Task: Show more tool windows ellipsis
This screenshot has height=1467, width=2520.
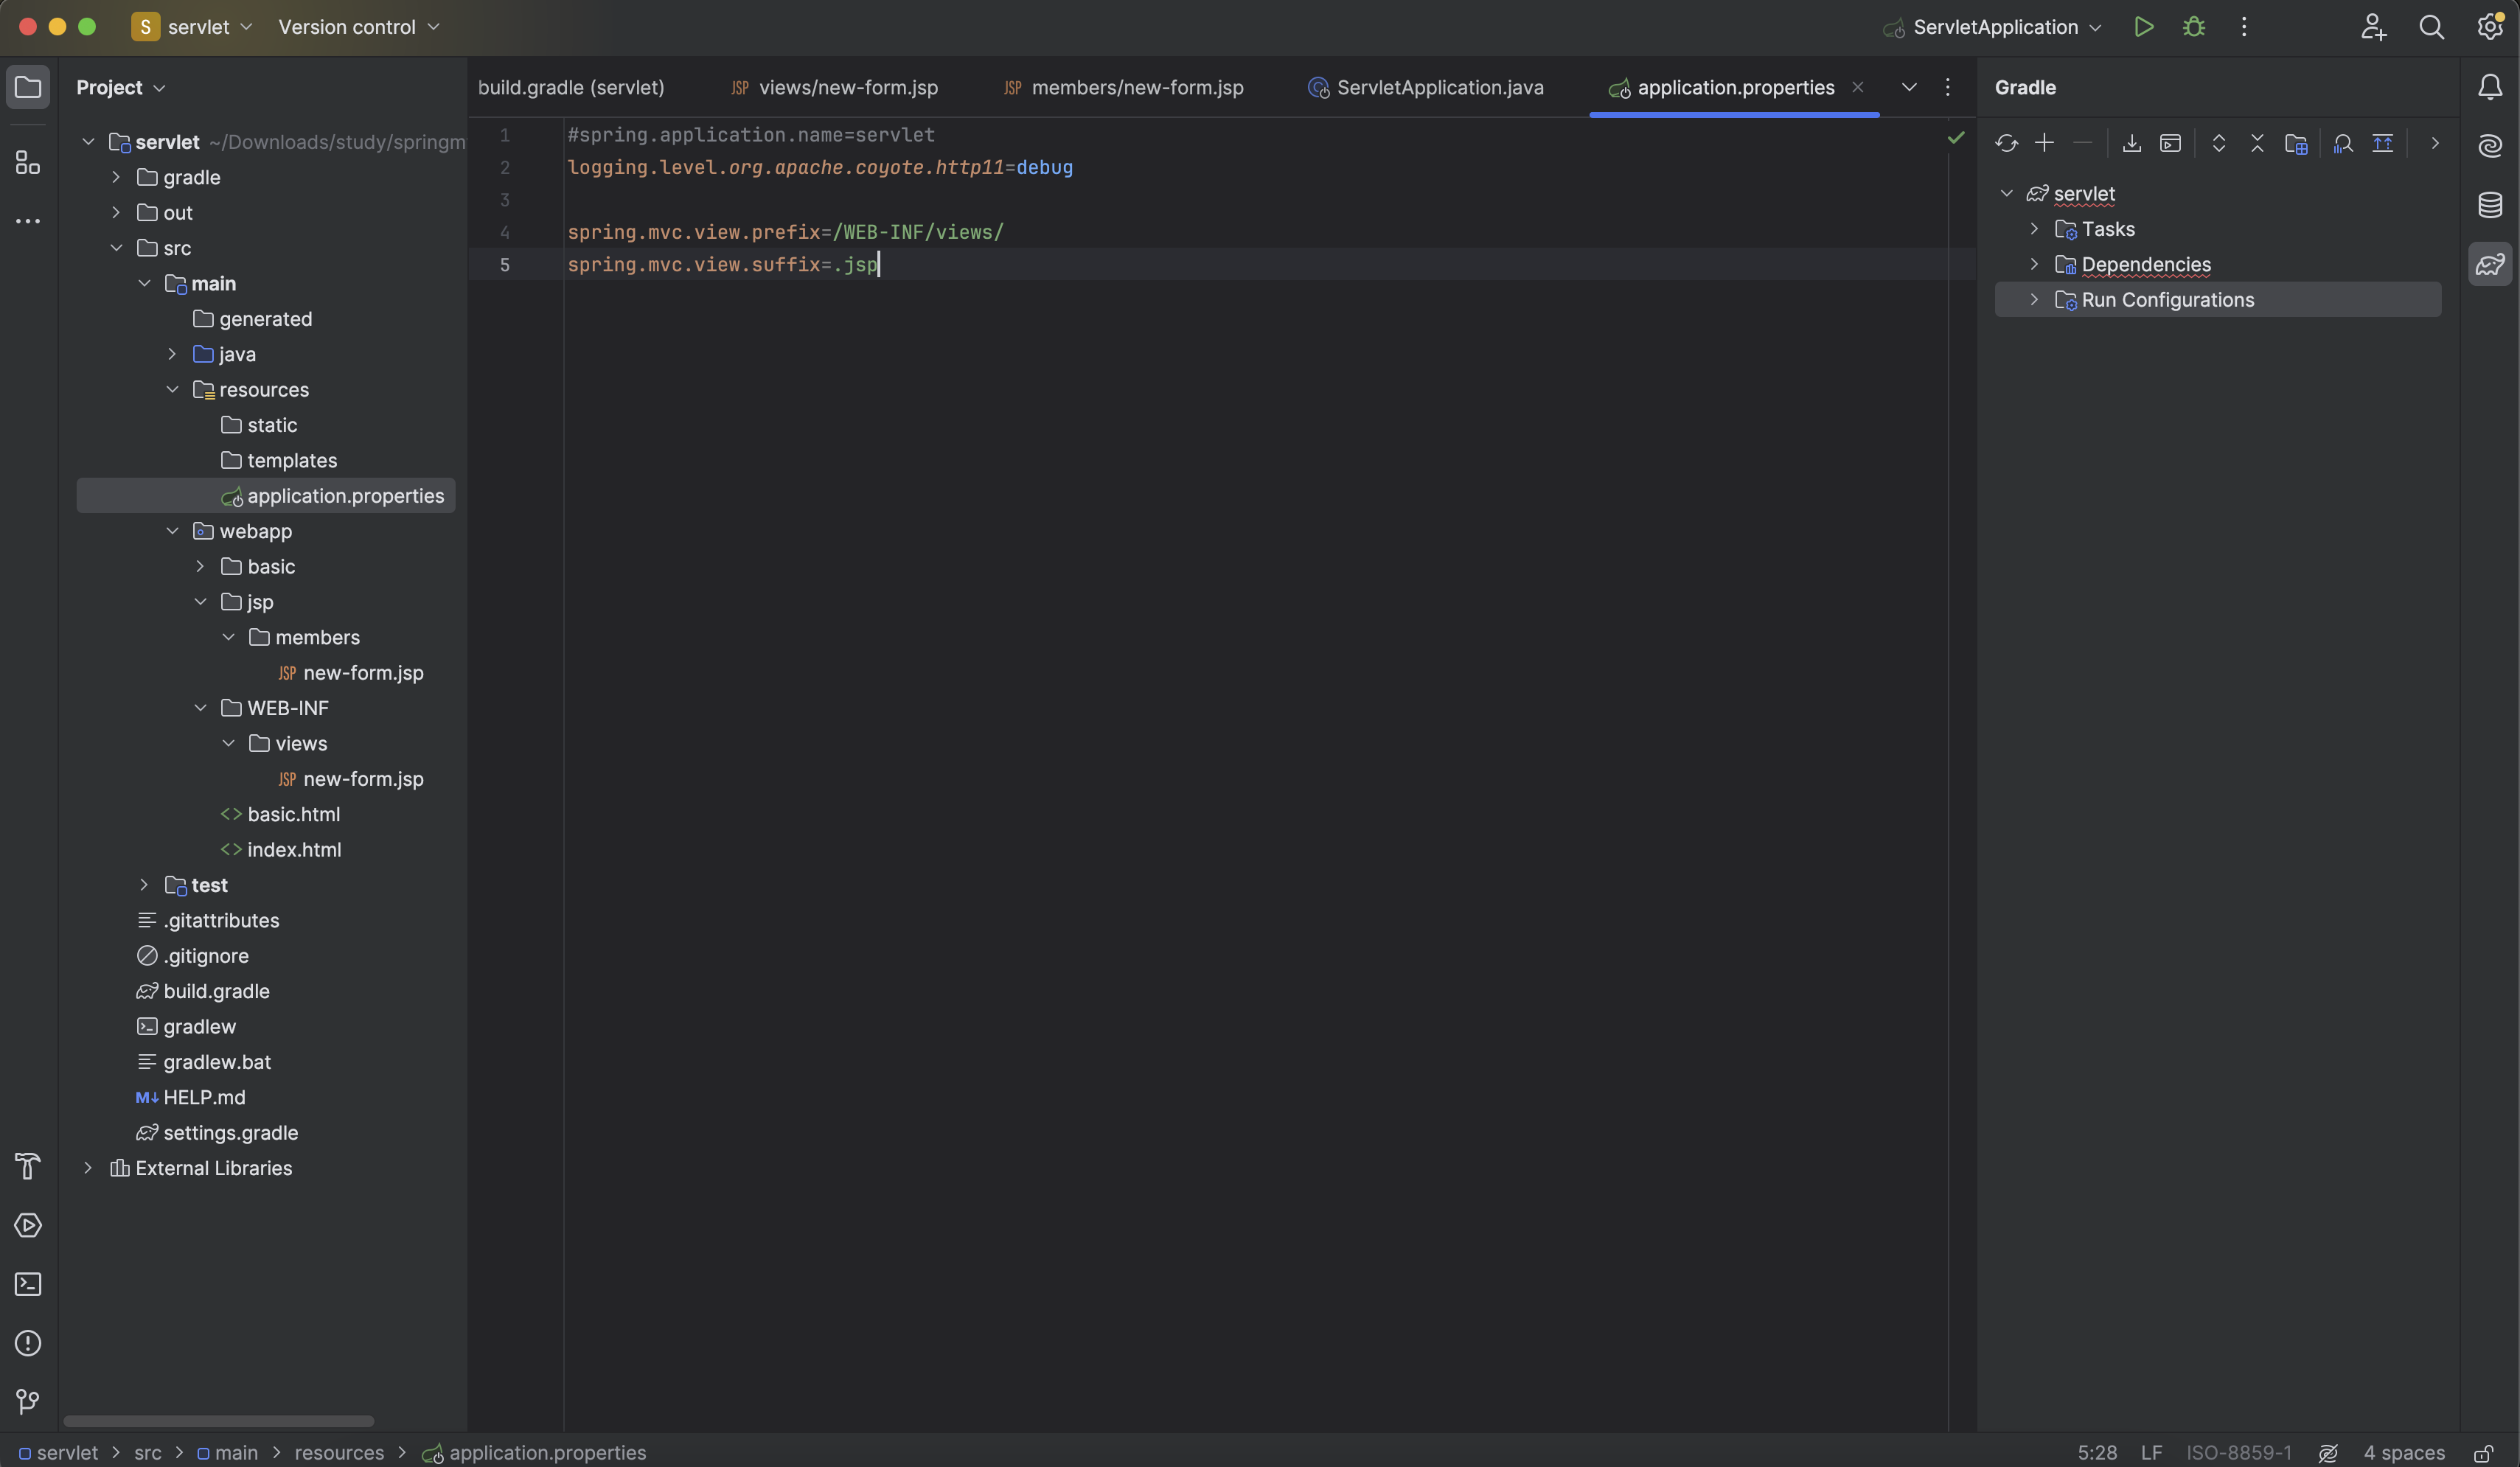Action: [x=28, y=221]
